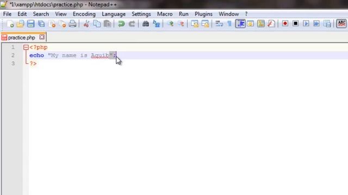Click the Copy icon
The height and width of the screenshot is (195, 348).
point(97,24)
